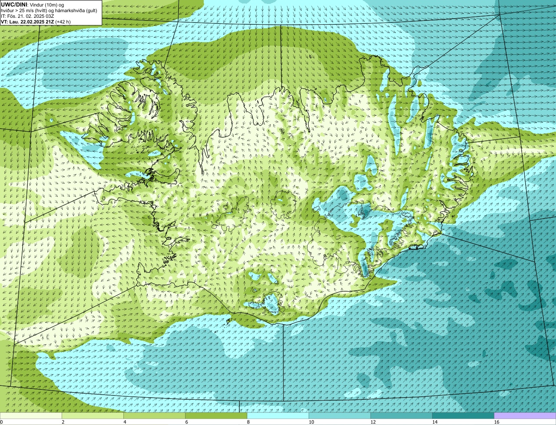
Task: Click the '2' label on the color scale
Action: pos(63,422)
